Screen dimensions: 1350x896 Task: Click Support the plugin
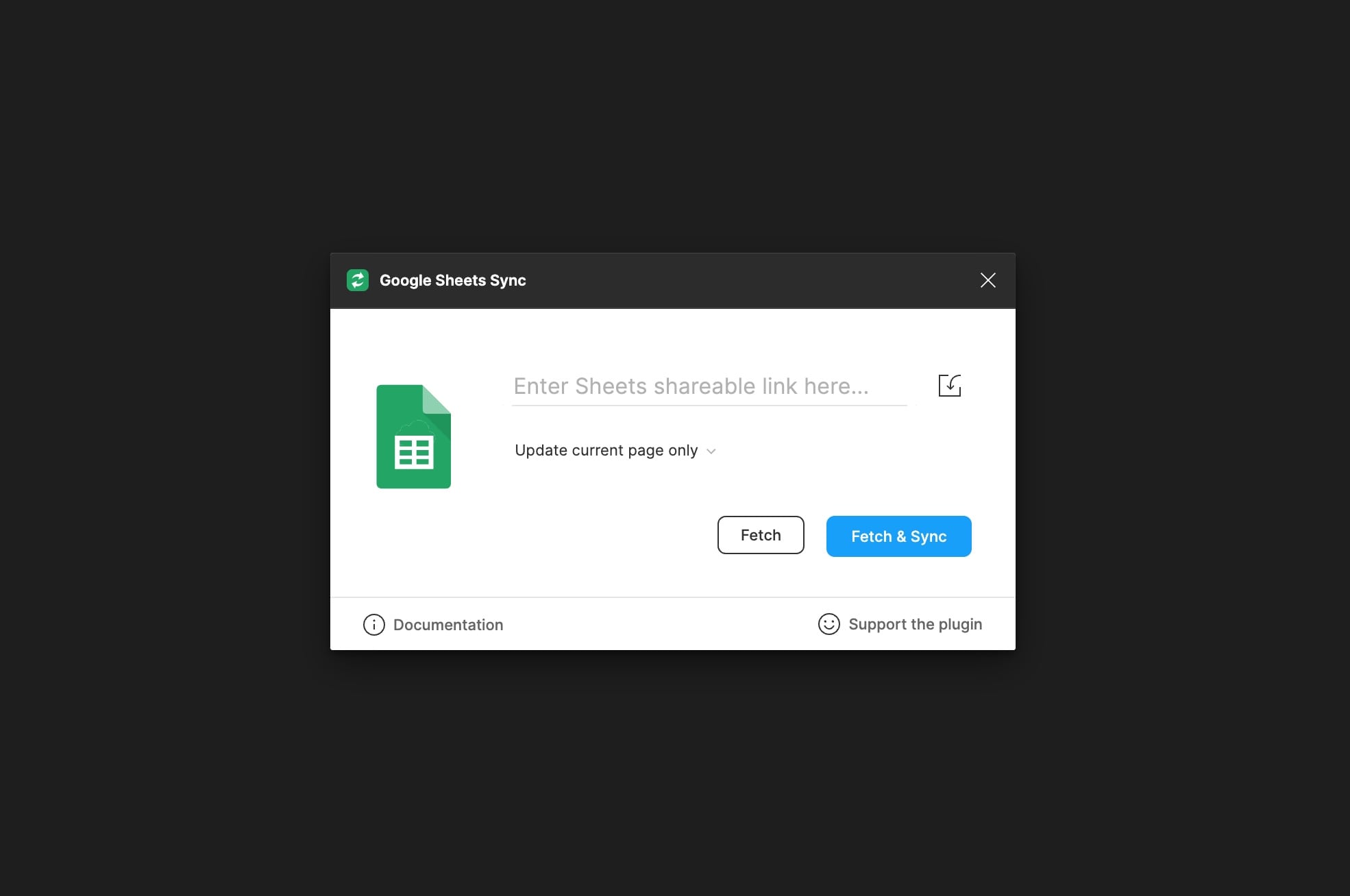click(916, 624)
